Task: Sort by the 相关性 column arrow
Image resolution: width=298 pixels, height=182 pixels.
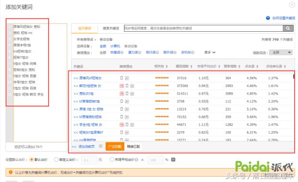Action: [x=167, y=67]
